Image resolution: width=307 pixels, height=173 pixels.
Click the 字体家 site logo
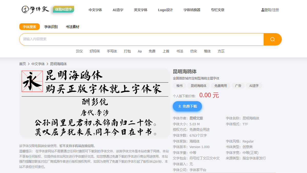35,10
